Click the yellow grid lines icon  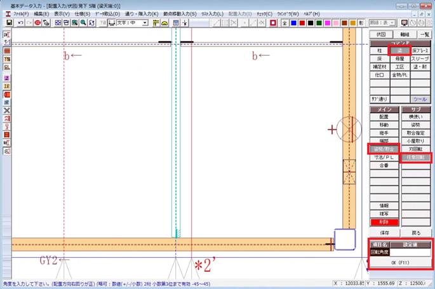tap(156, 23)
